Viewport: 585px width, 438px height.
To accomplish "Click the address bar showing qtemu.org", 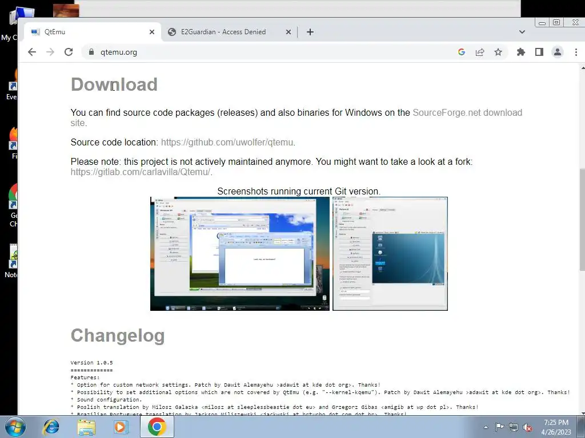I will (x=276, y=52).
